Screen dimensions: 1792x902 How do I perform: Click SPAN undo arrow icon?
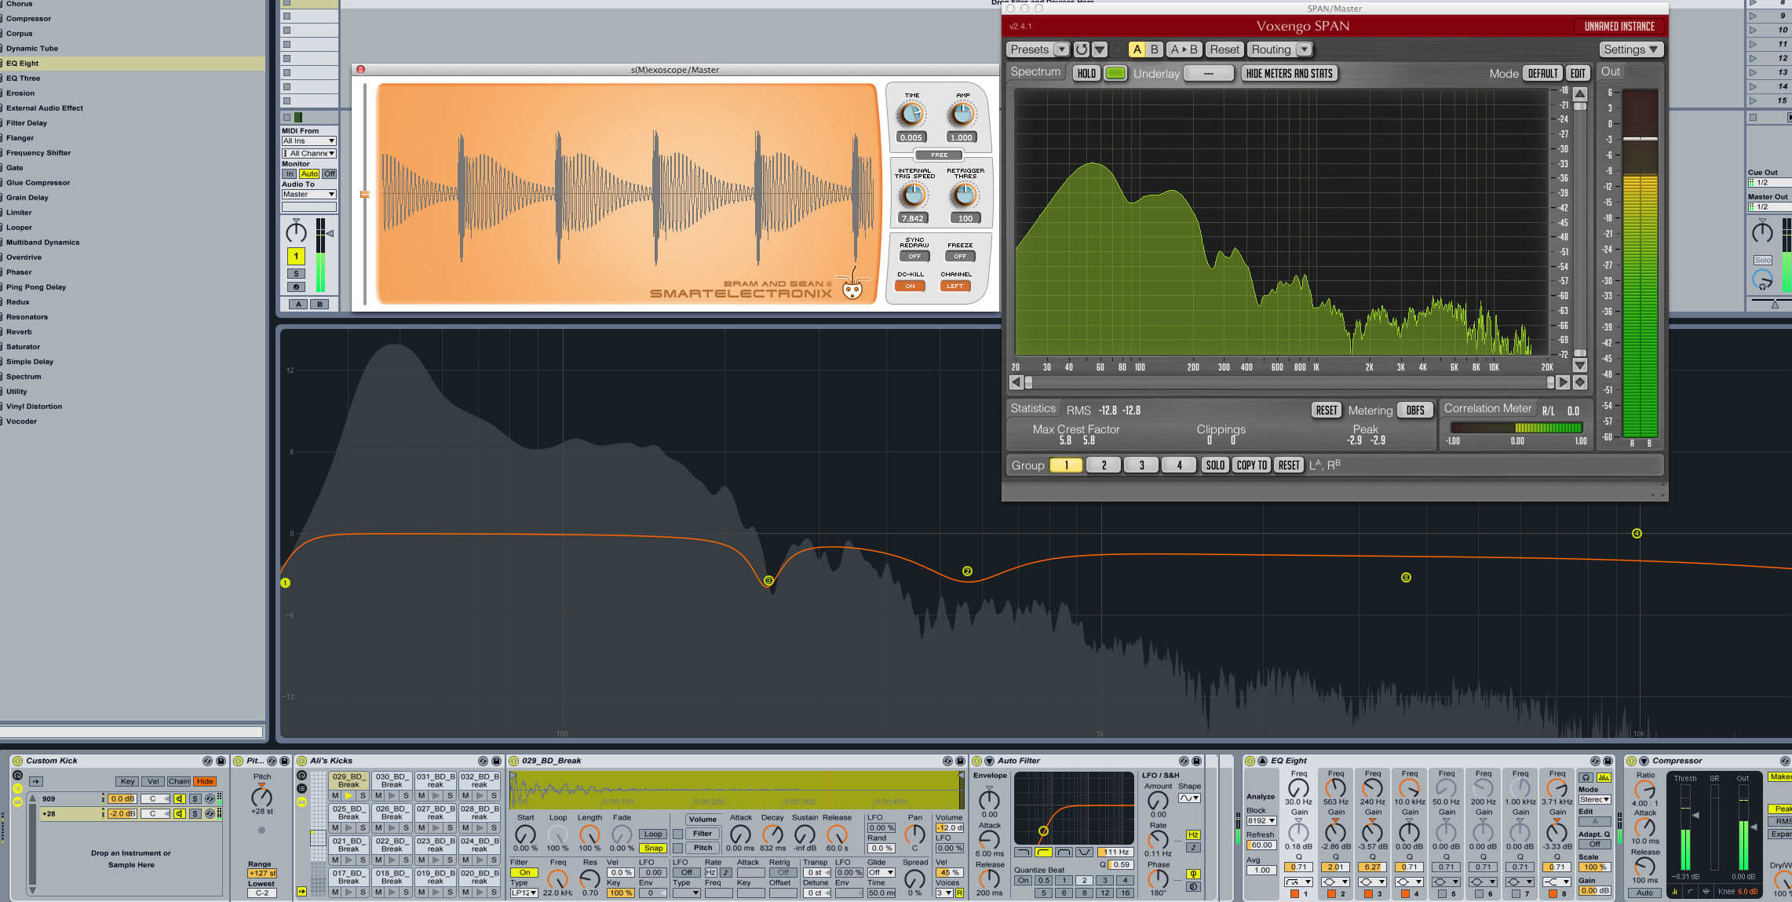tap(1082, 49)
